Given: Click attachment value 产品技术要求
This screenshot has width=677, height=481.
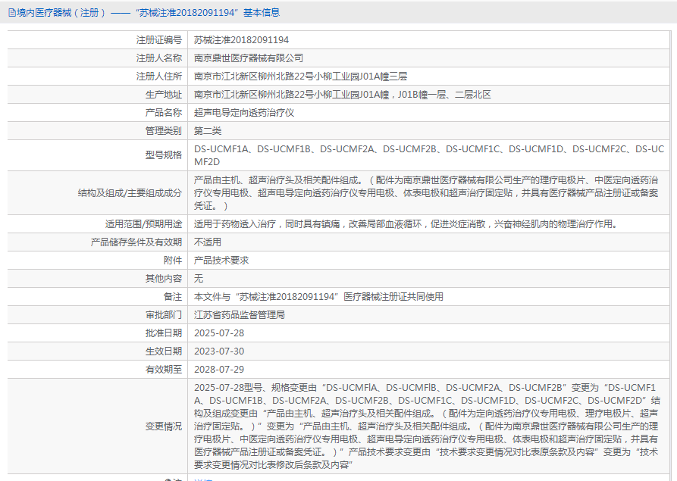Looking at the screenshot, I should click(221, 260).
